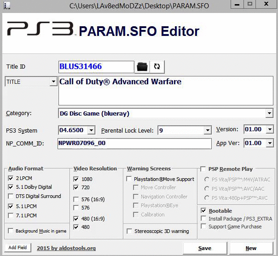This screenshot has width=278, height=256.
Task: Toggle 720 video resolution checkbox
Action: point(76,187)
